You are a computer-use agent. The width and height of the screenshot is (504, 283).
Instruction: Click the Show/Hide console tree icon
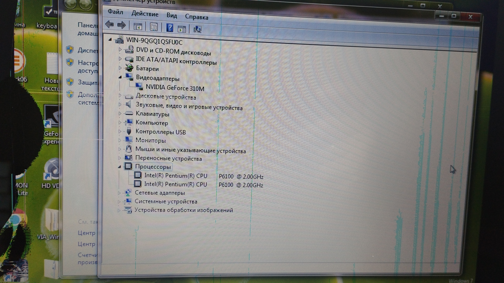tap(138, 27)
